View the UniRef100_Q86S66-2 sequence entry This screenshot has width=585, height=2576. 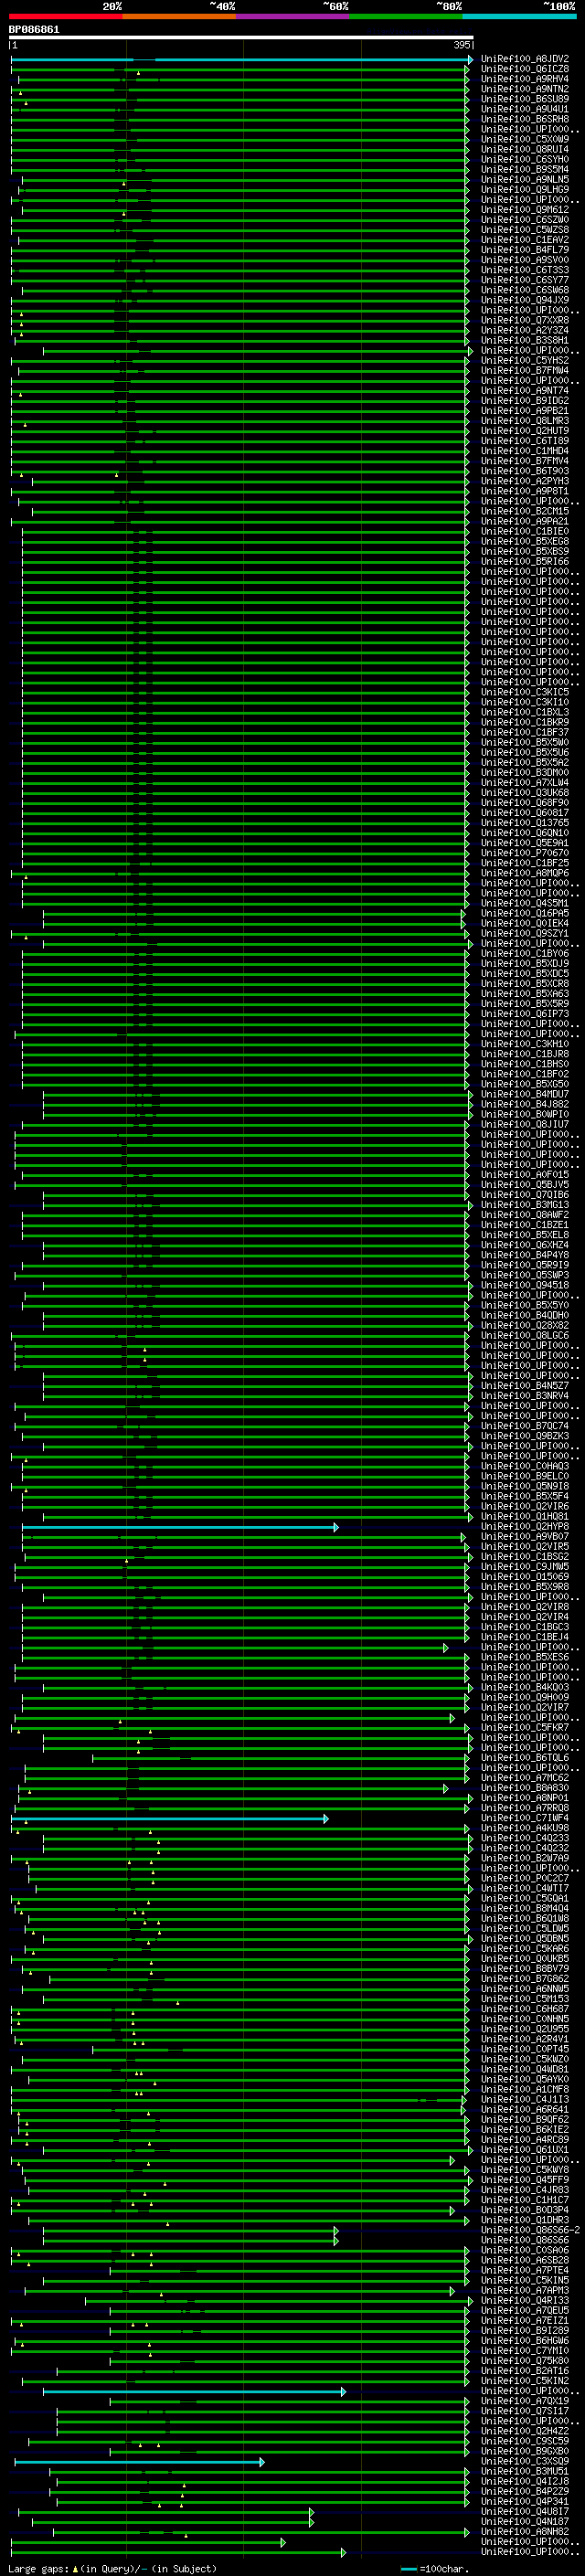tap(531, 2230)
